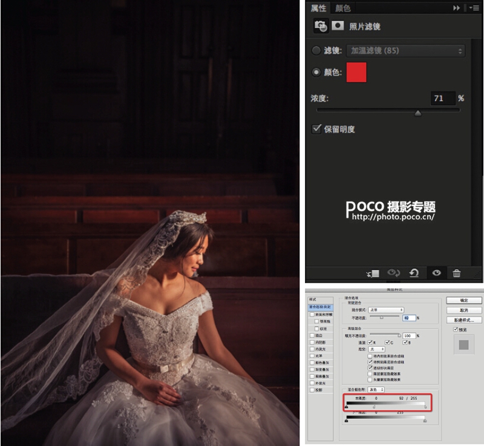Click the layer mask icon in Properties
484x446 pixels.
coord(338,25)
